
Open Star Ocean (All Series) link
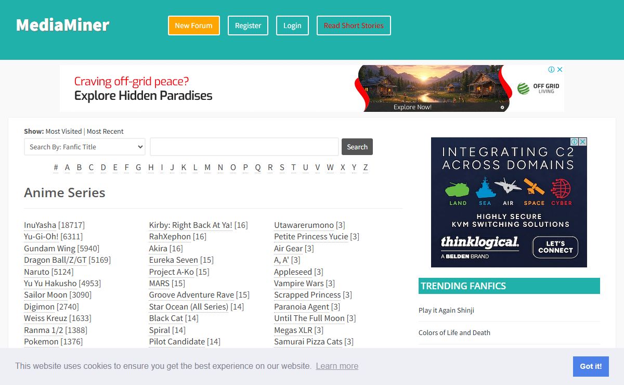[x=189, y=307]
